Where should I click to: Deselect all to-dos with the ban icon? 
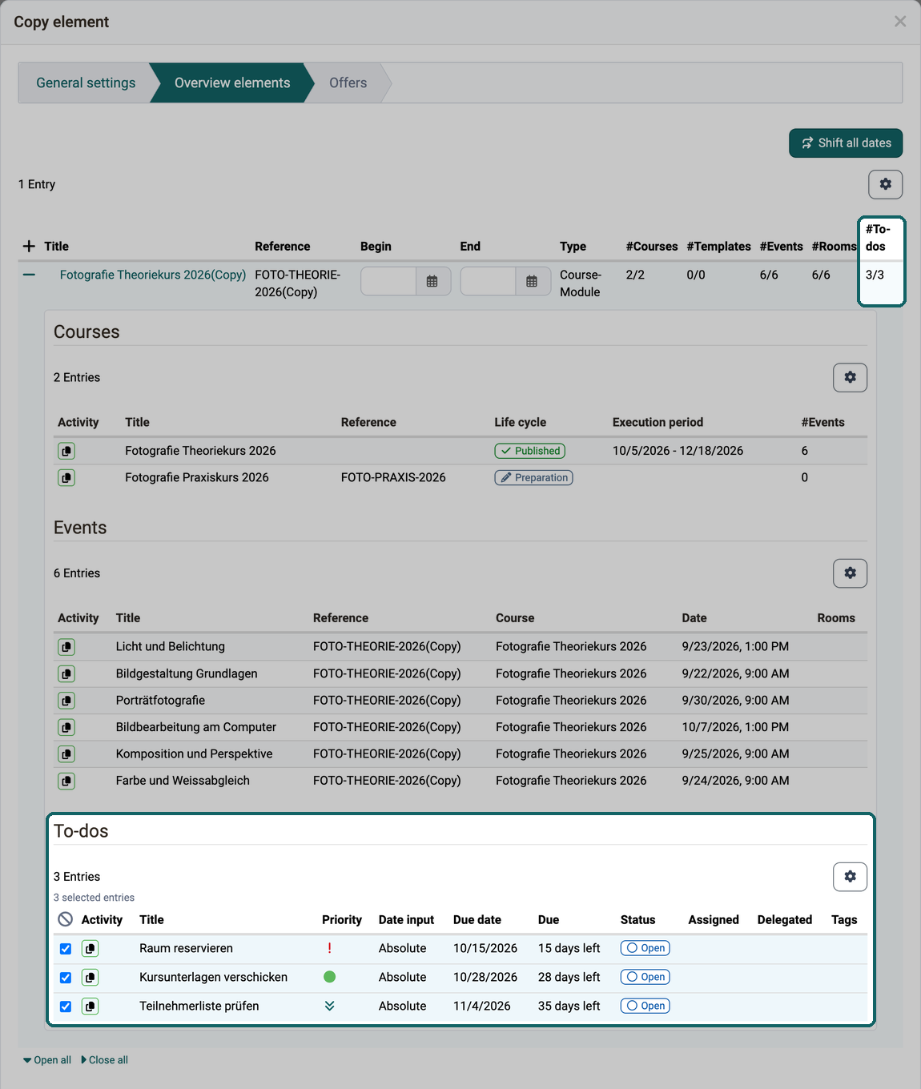(66, 919)
